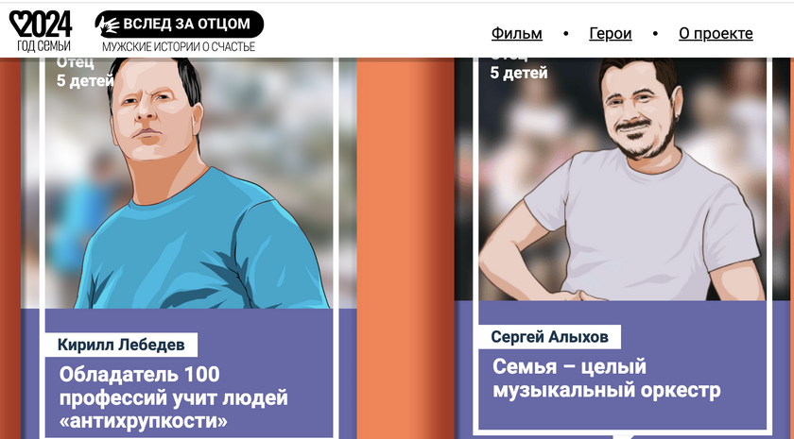Screen dimensions: 794x439
Task: Click the white pointer below Alykhov's card
Action: point(623,436)
